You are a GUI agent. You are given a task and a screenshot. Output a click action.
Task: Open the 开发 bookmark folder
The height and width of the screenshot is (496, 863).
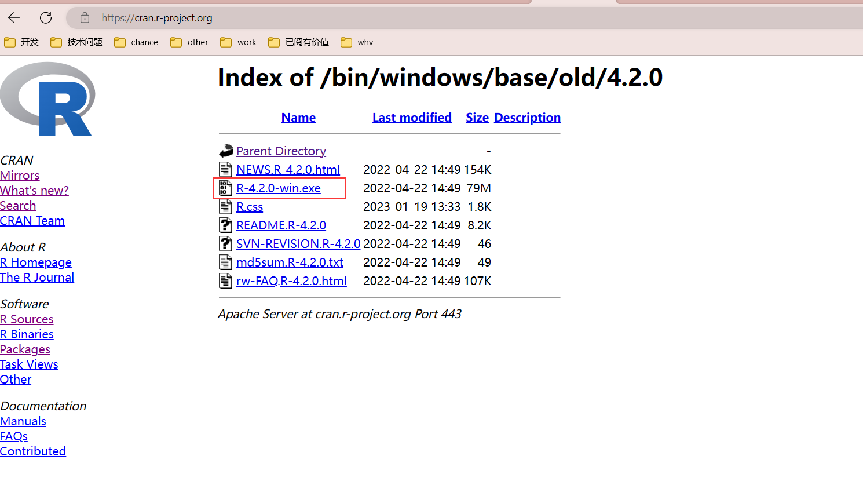click(x=21, y=42)
